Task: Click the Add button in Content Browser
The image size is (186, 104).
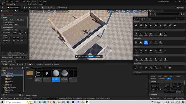Action: tap(5, 64)
